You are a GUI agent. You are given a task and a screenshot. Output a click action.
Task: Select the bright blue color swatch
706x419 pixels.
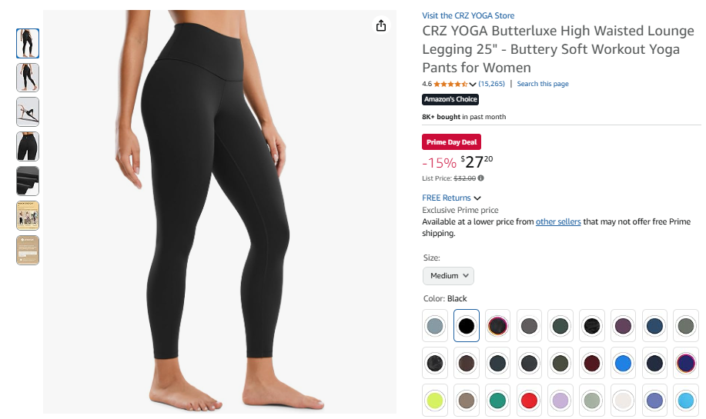pos(623,363)
